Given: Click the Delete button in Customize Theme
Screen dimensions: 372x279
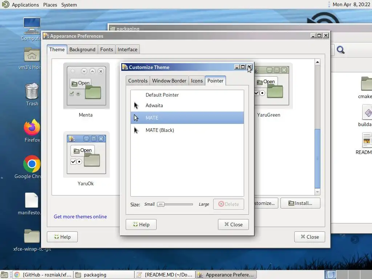Looking at the screenshot, I should coord(229,204).
